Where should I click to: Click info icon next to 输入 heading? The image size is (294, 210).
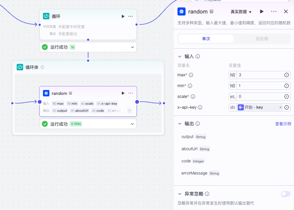click(x=198, y=56)
